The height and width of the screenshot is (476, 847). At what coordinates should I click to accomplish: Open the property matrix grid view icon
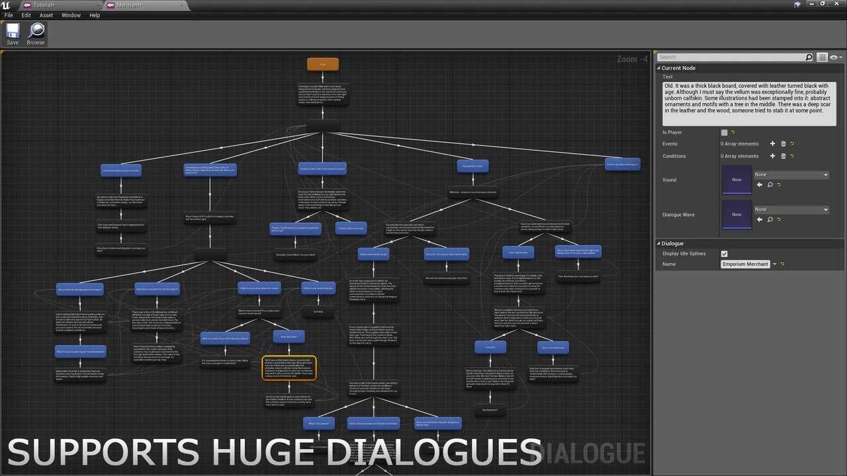coord(822,58)
